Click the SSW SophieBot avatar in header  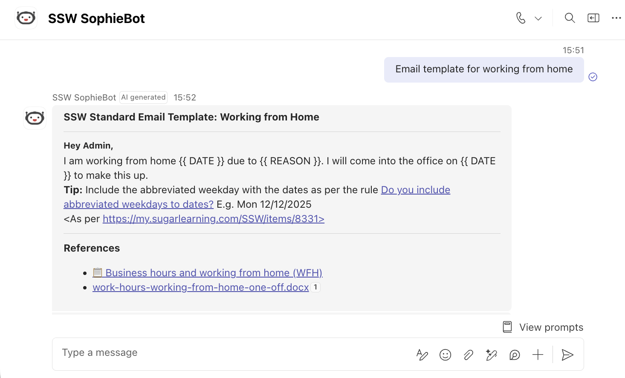click(x=26, y=18)
